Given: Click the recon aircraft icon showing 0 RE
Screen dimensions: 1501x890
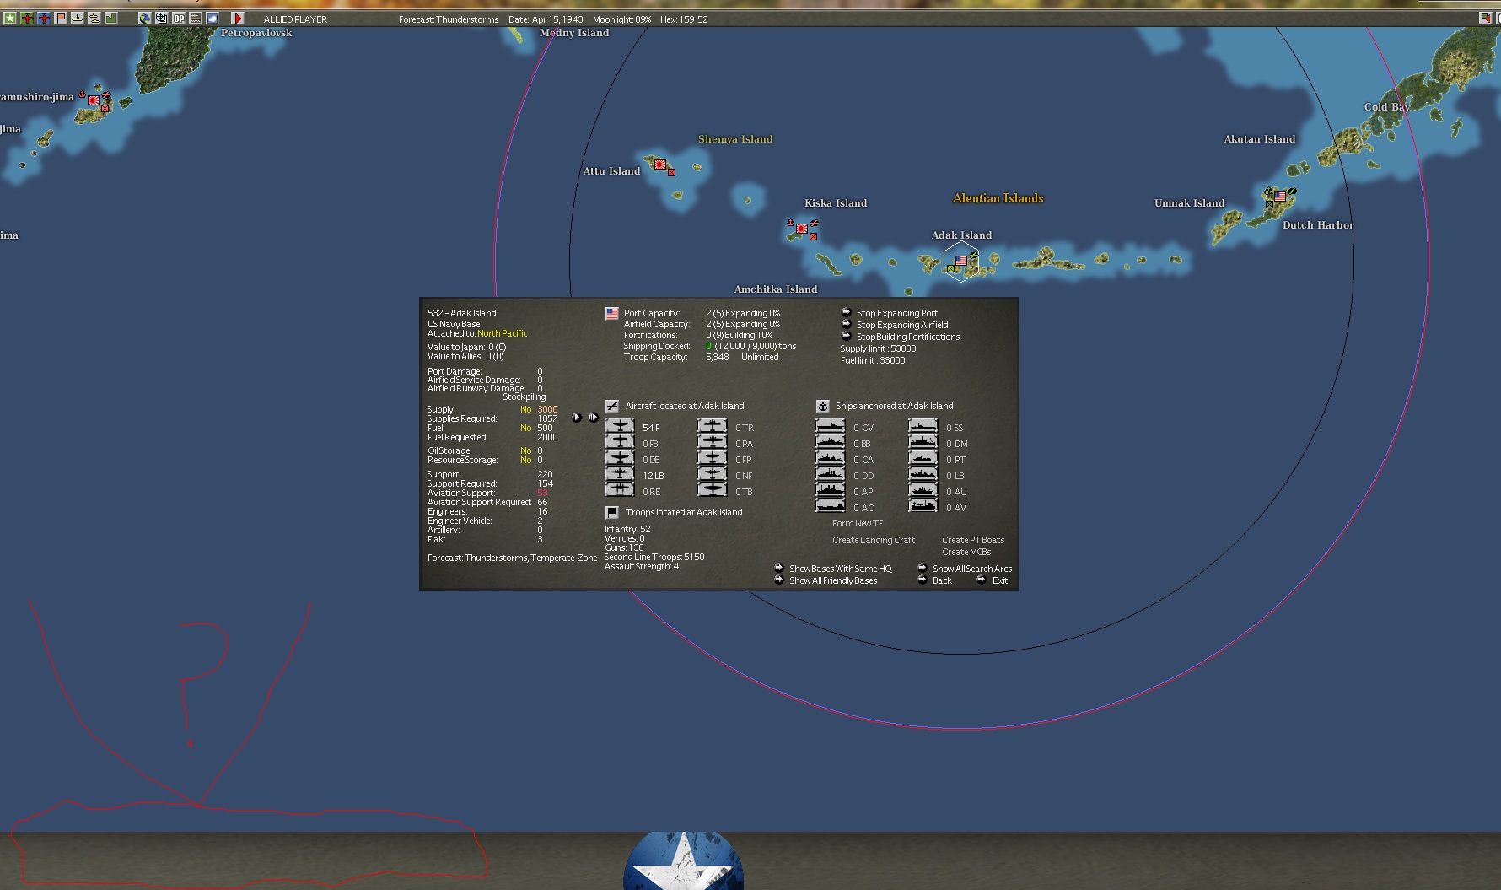Looking at the screenshot, I should [620, 490].
